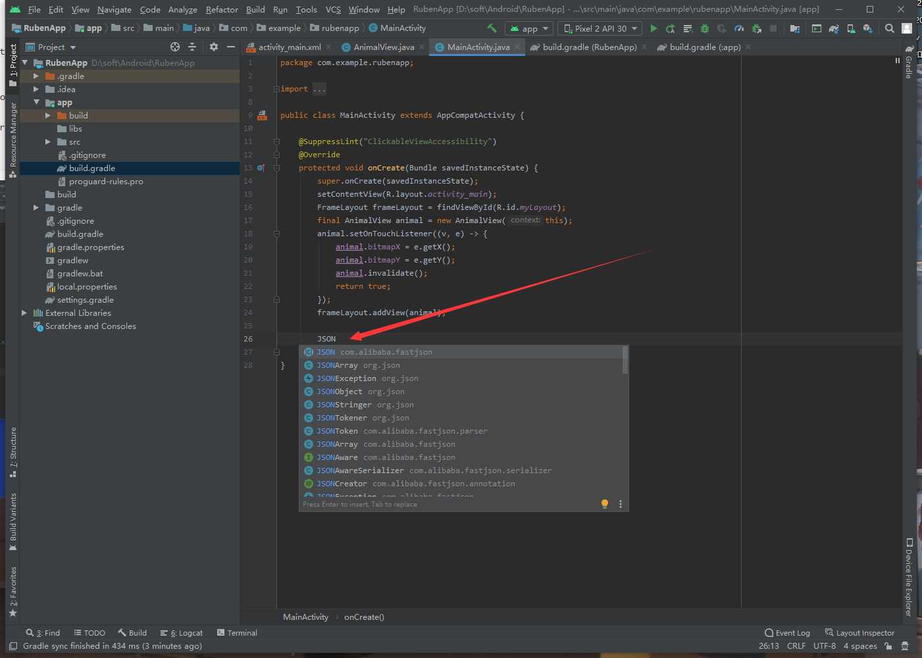Click the Debug app bug icon
The image size is (922, 658).
[705, 28]
